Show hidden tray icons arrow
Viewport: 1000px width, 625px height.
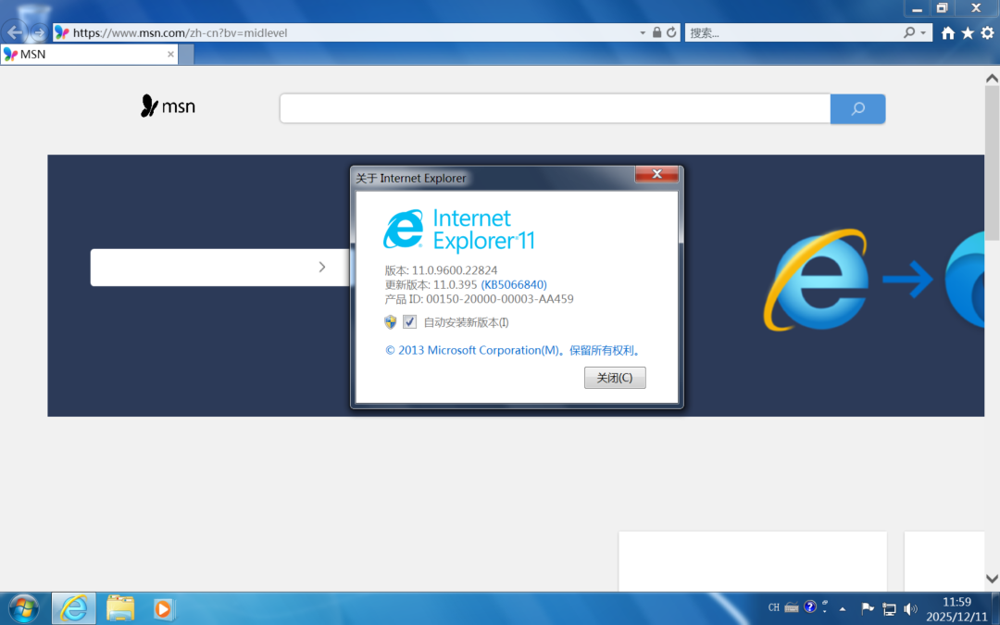[x=843, y=609]
